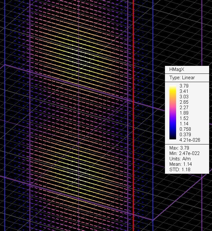Click the 2.27 scale tick label

[184, 107]
